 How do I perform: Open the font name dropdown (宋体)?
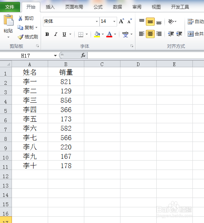(x=97, y=21)
